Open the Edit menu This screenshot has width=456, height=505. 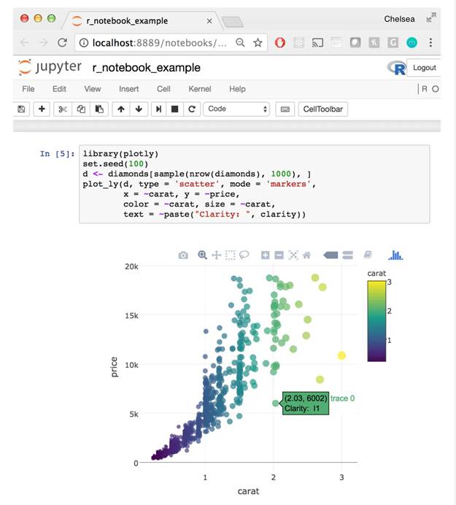click(x=59, y=89)
